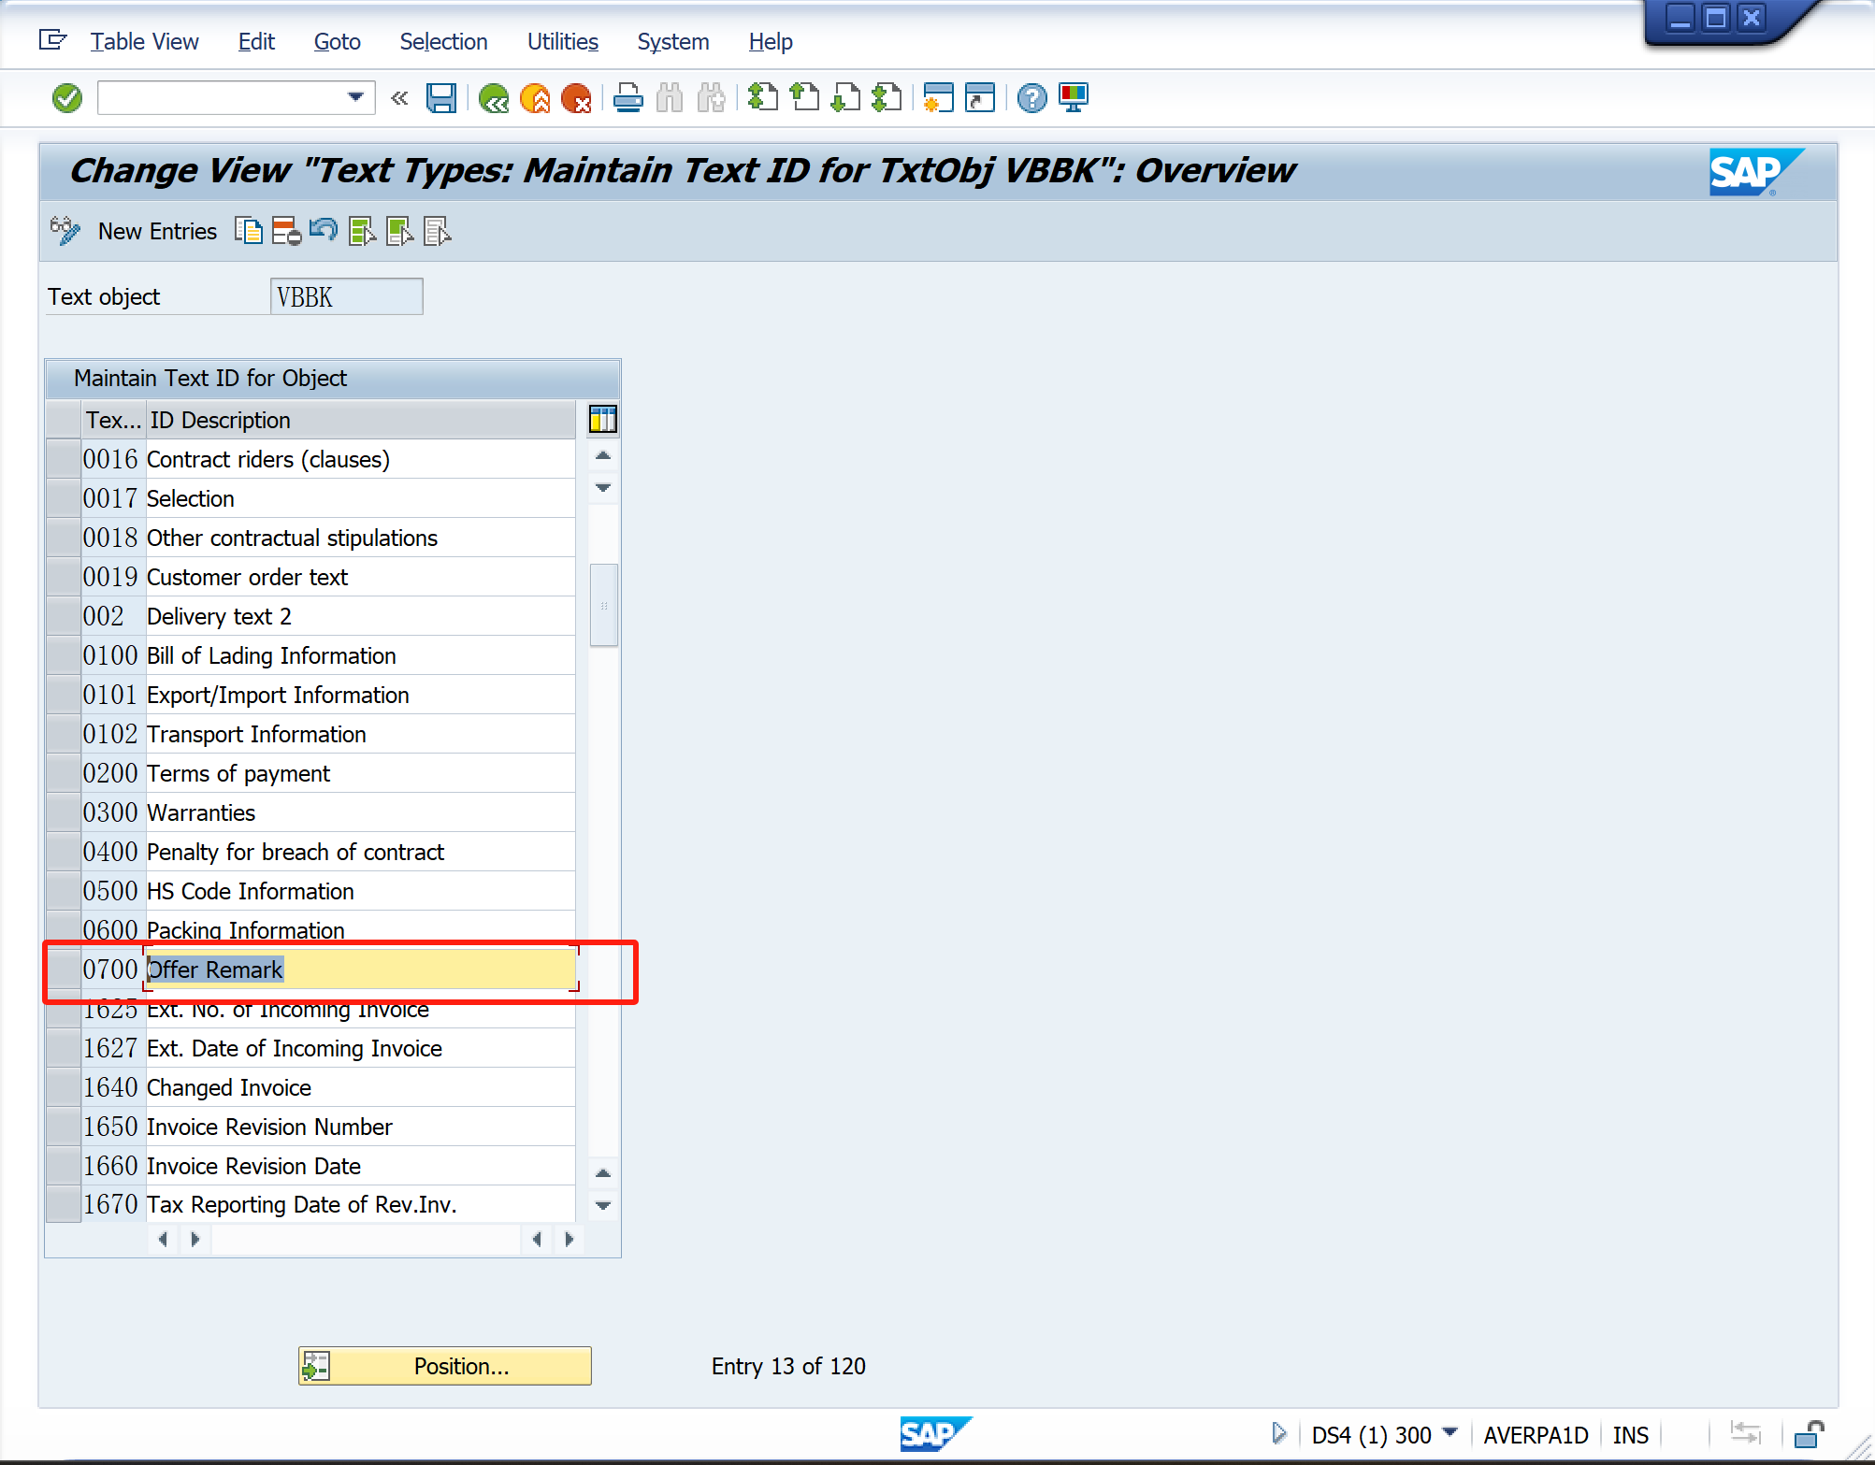Expand the status bar triangle arrow
The image size is (1875, 1465).
(x=1278, y=1433)
